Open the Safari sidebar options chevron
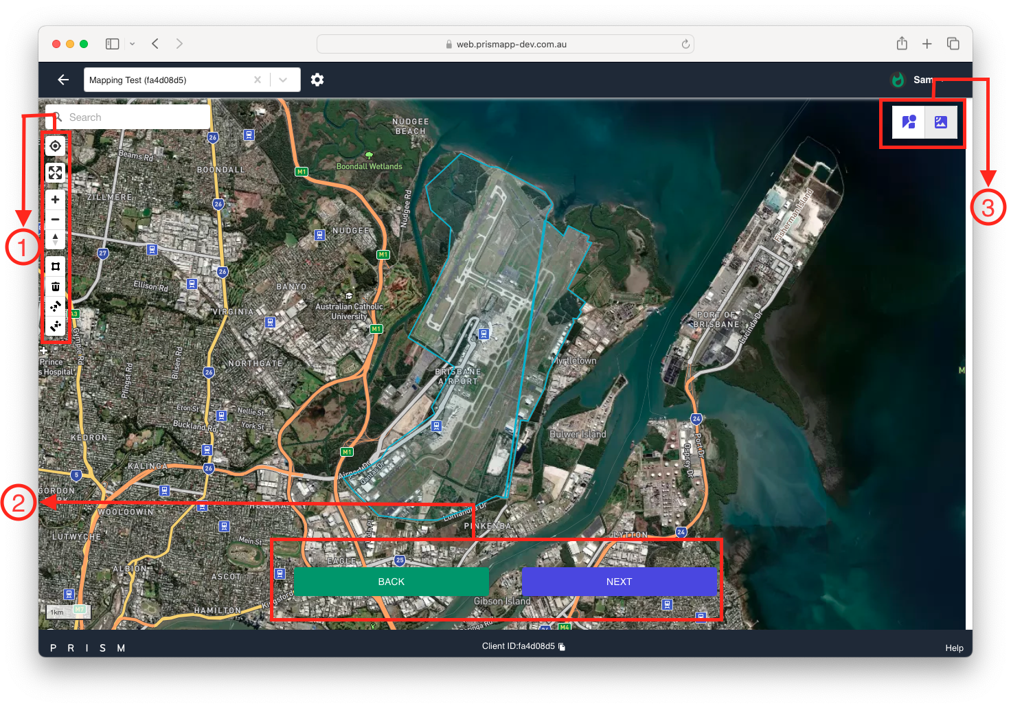1011x708 pixels. pyautogui.click(x=133, y=44)
